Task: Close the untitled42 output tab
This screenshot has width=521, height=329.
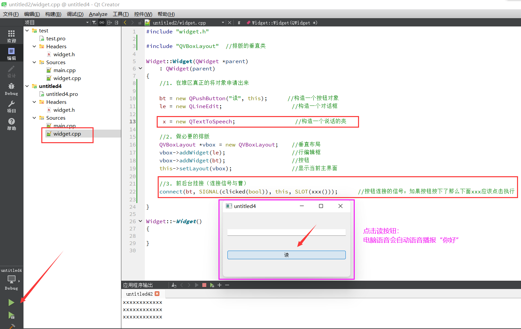Action: pos(157,294)
